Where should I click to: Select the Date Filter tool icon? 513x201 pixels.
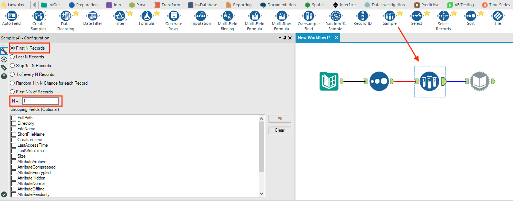[x=92, y=15]
